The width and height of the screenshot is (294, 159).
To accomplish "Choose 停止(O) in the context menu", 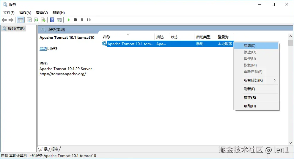I will pos(256,52).
